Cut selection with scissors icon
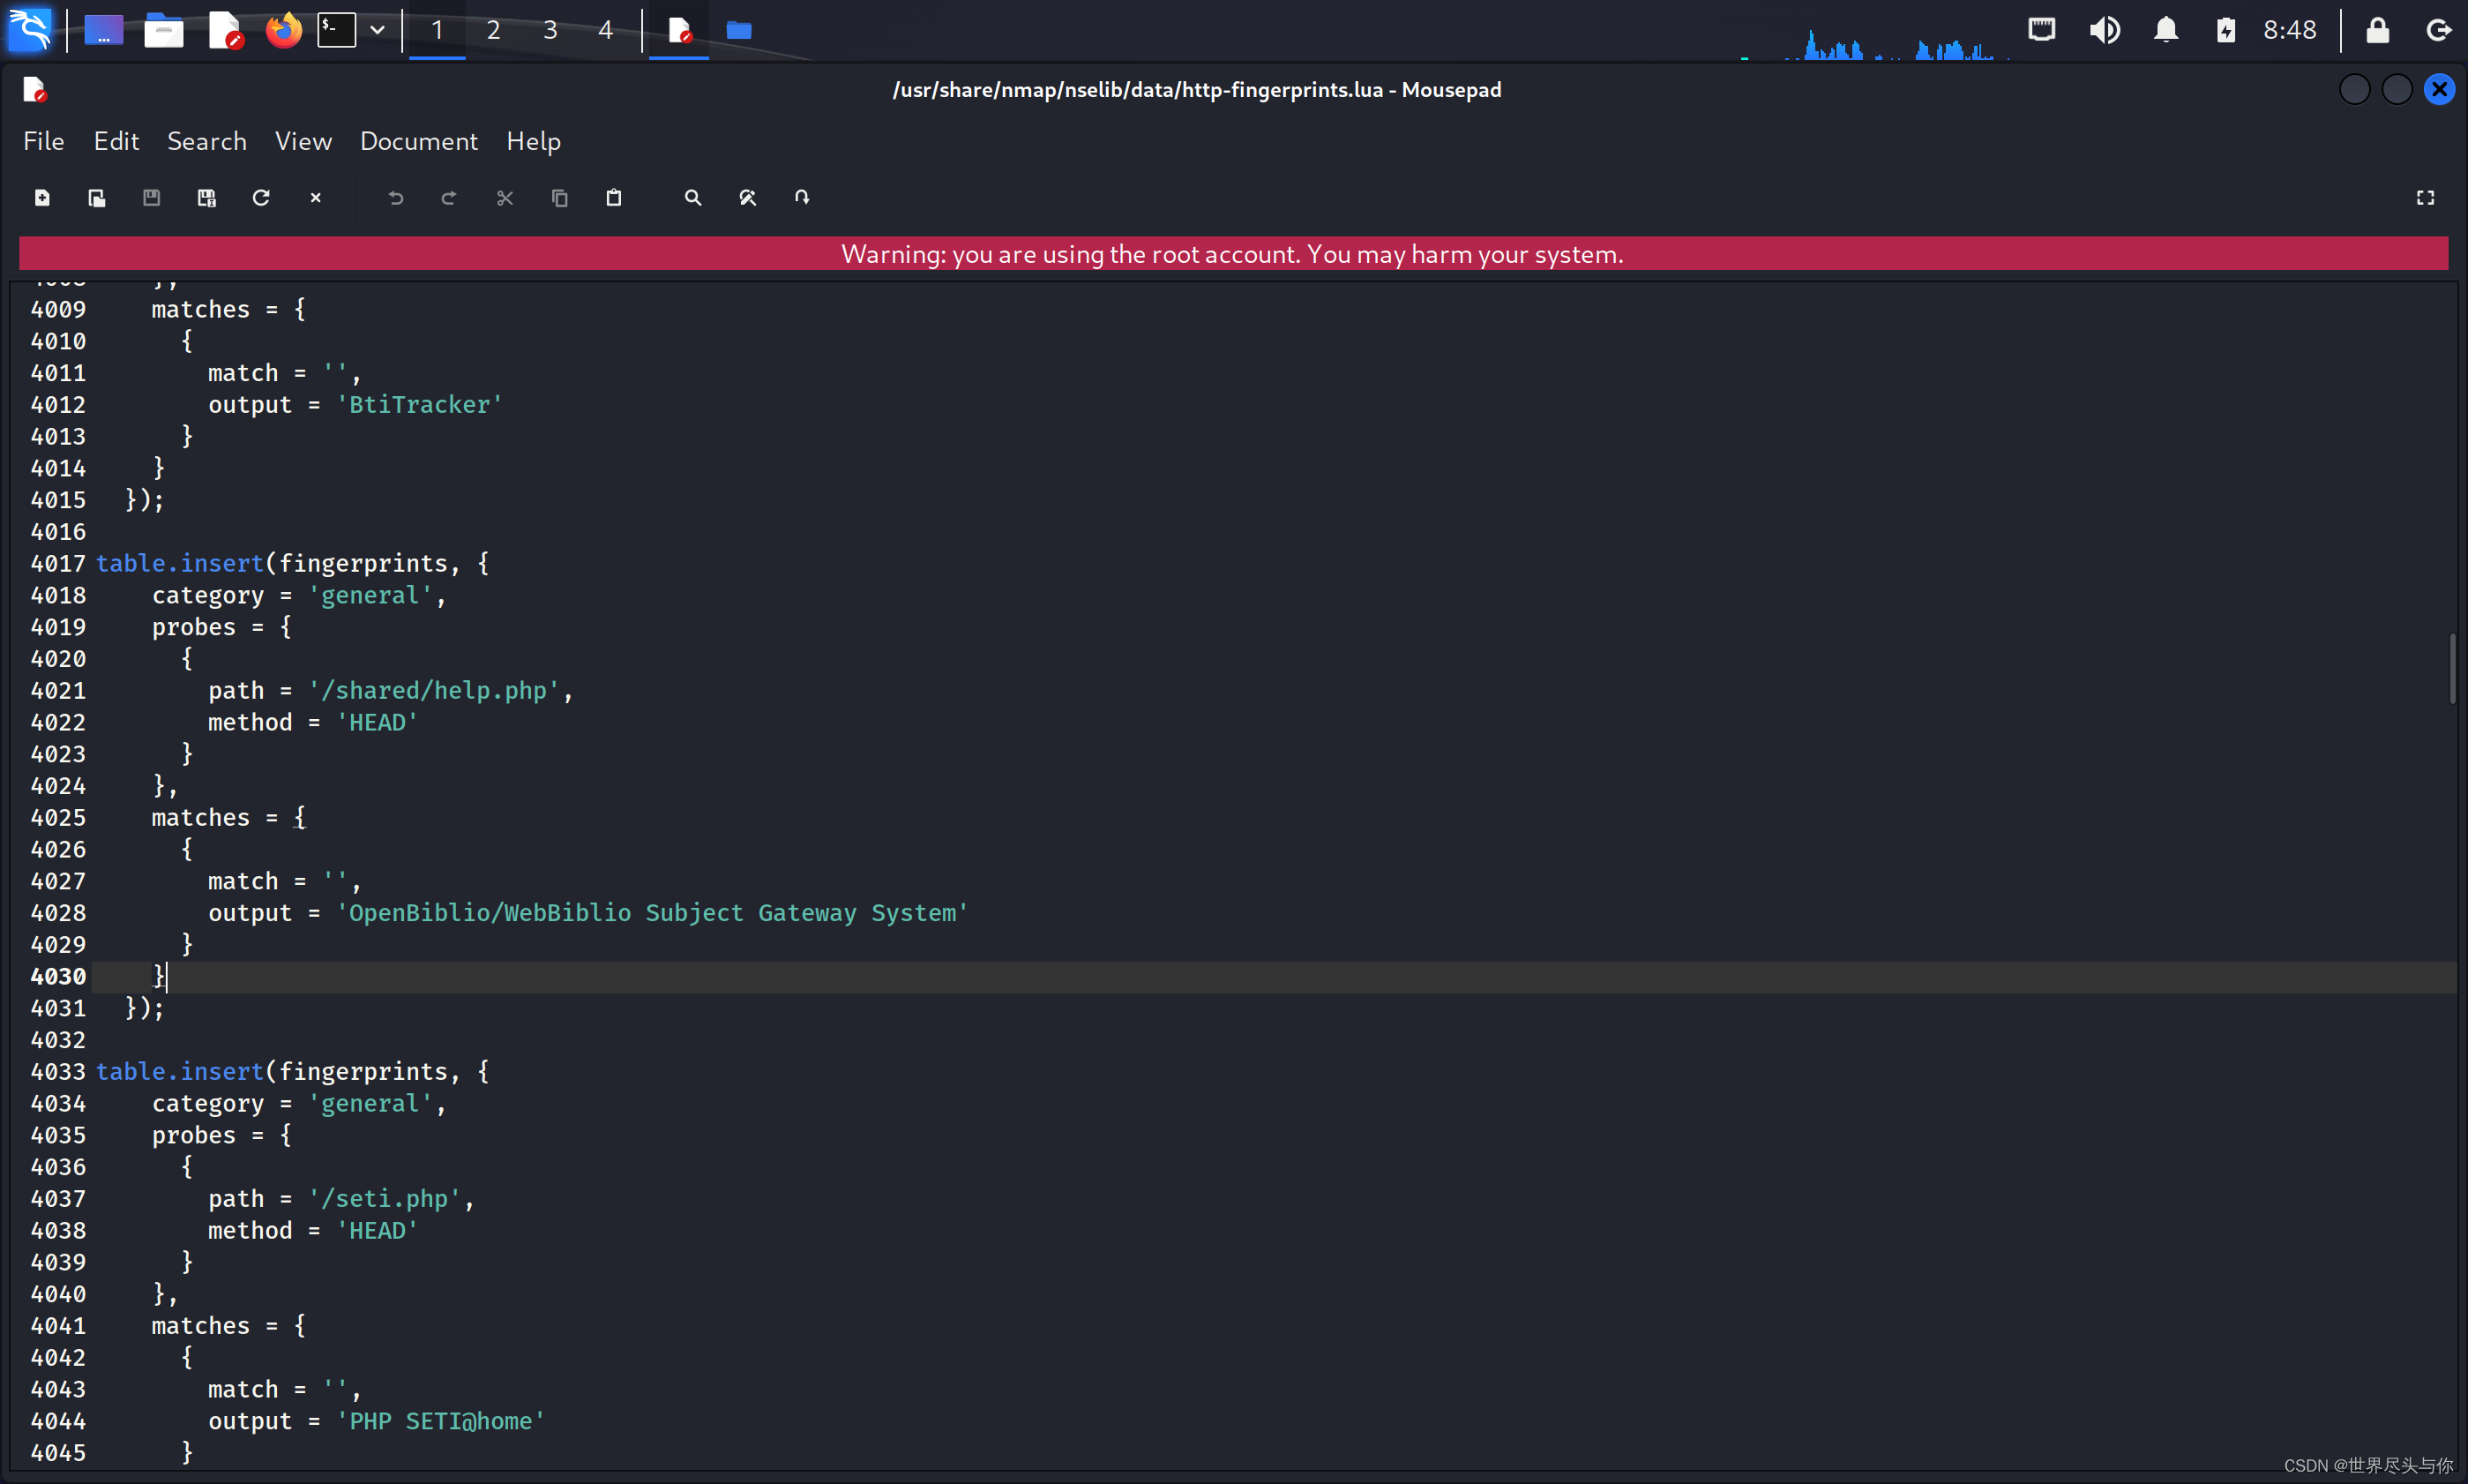 [505, 198]
